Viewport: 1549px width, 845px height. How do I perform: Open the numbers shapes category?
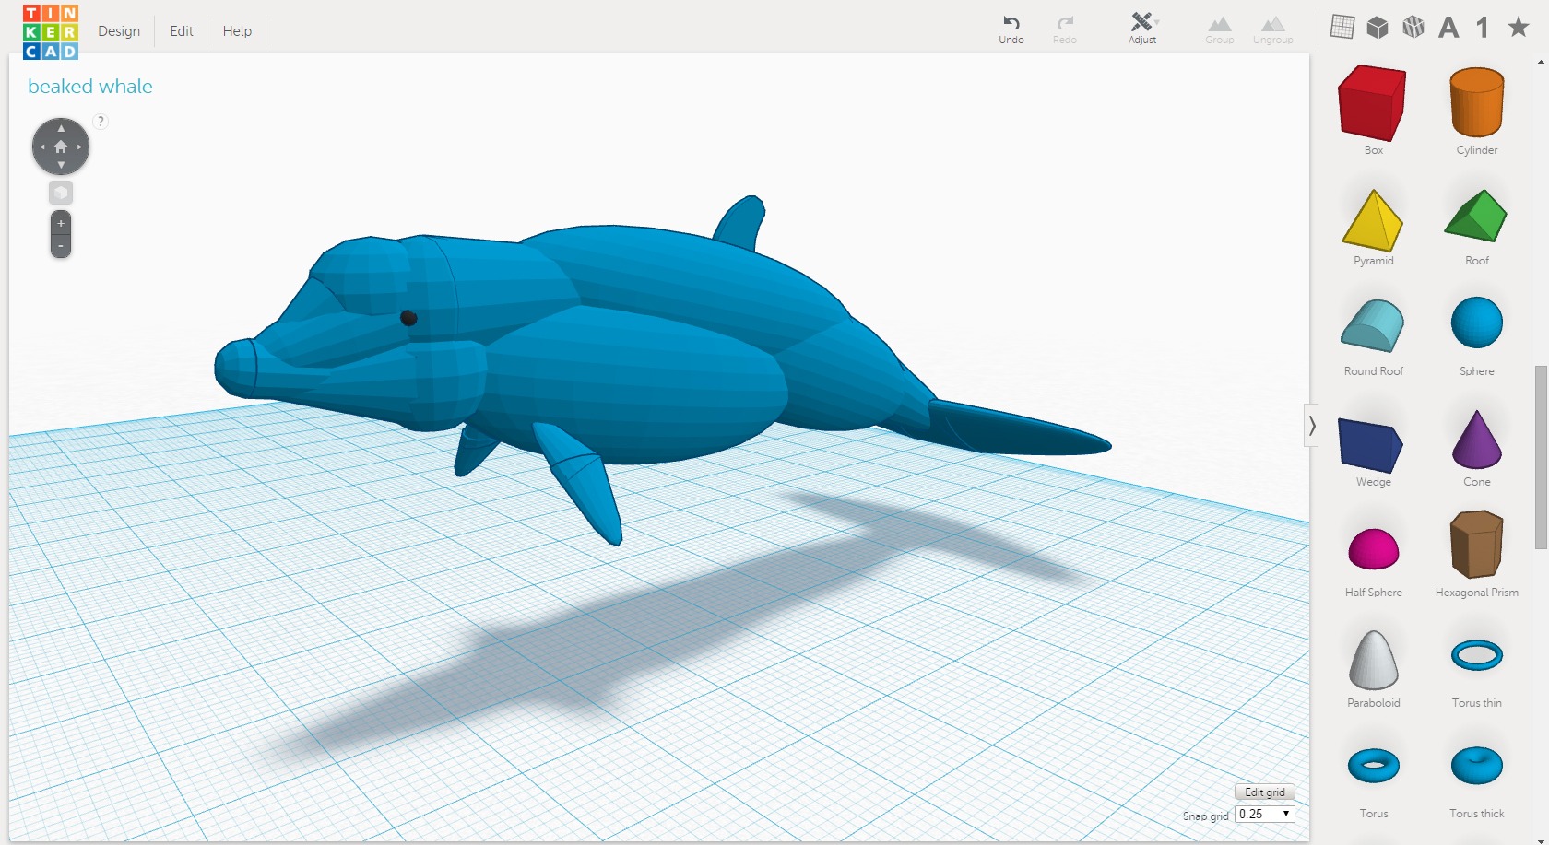[1483, 28]
